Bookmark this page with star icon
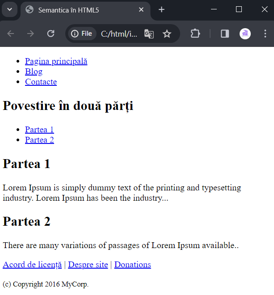Viewport: 274px width, 295px height. tap(167, 34)
